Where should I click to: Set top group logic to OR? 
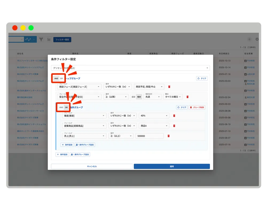(x=62, y=78)
